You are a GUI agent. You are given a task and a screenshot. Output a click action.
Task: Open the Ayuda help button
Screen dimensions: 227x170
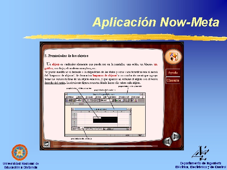click(x=173, y=73)
